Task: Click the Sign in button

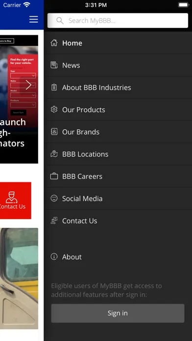Action: click(118, 313)
